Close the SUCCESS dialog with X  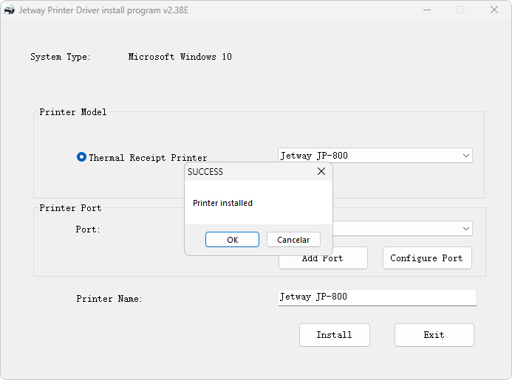321,171
